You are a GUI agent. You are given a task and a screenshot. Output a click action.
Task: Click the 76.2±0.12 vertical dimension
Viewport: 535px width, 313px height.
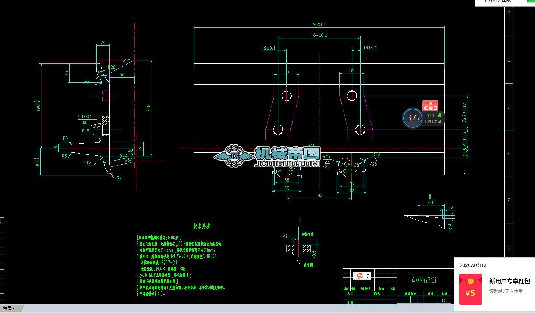click(x=464, y=112)
